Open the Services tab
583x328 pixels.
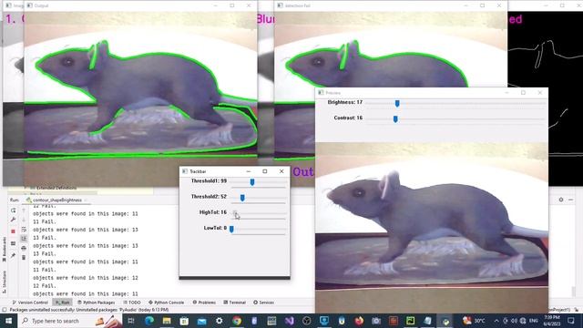263,302
